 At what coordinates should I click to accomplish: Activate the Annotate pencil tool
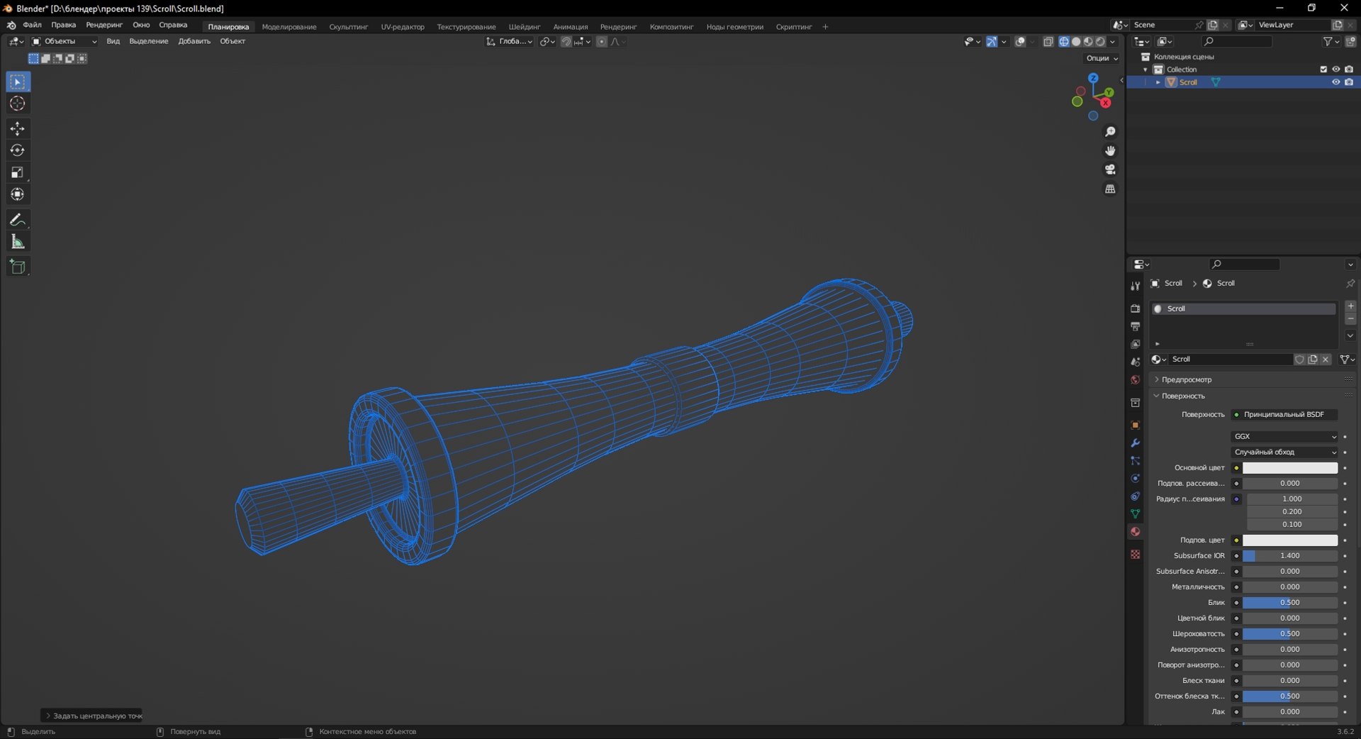pos(18,220)
